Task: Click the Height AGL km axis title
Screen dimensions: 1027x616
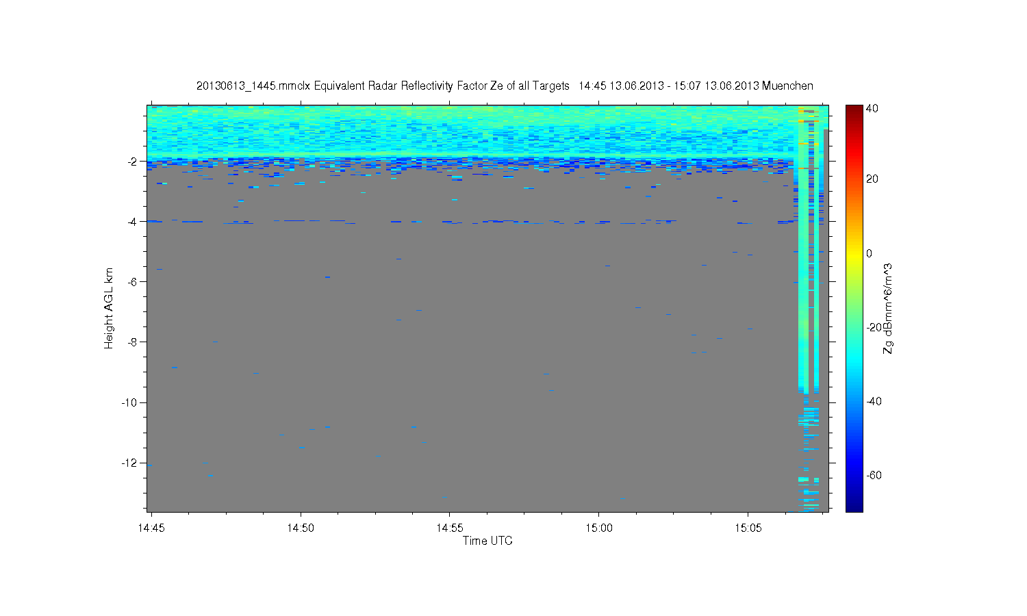Action: click(109, 308)
